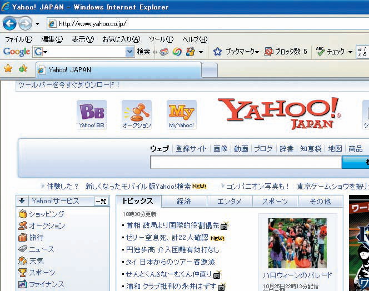
Task: Open the ツール(T) menu
Action: coord(161,39)
